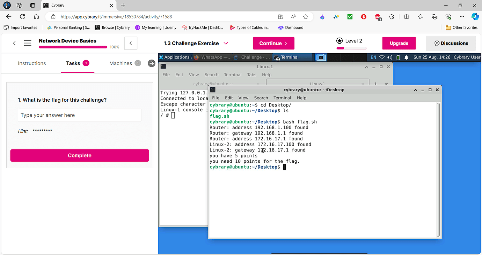Screen dimensions: 482x255
Task: Click the Copilot icon in the browser toolbar
Action: tap(475, 16)
